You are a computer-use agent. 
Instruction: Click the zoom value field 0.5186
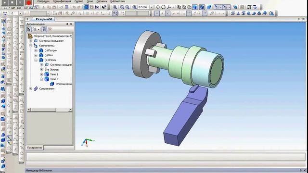143,7
